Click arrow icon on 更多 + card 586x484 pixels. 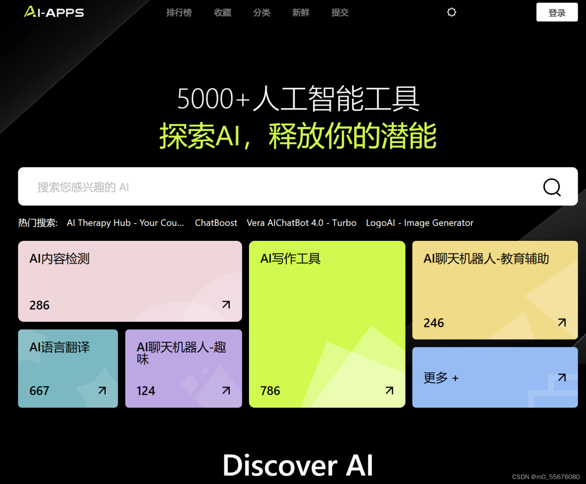tap(562, 377)
